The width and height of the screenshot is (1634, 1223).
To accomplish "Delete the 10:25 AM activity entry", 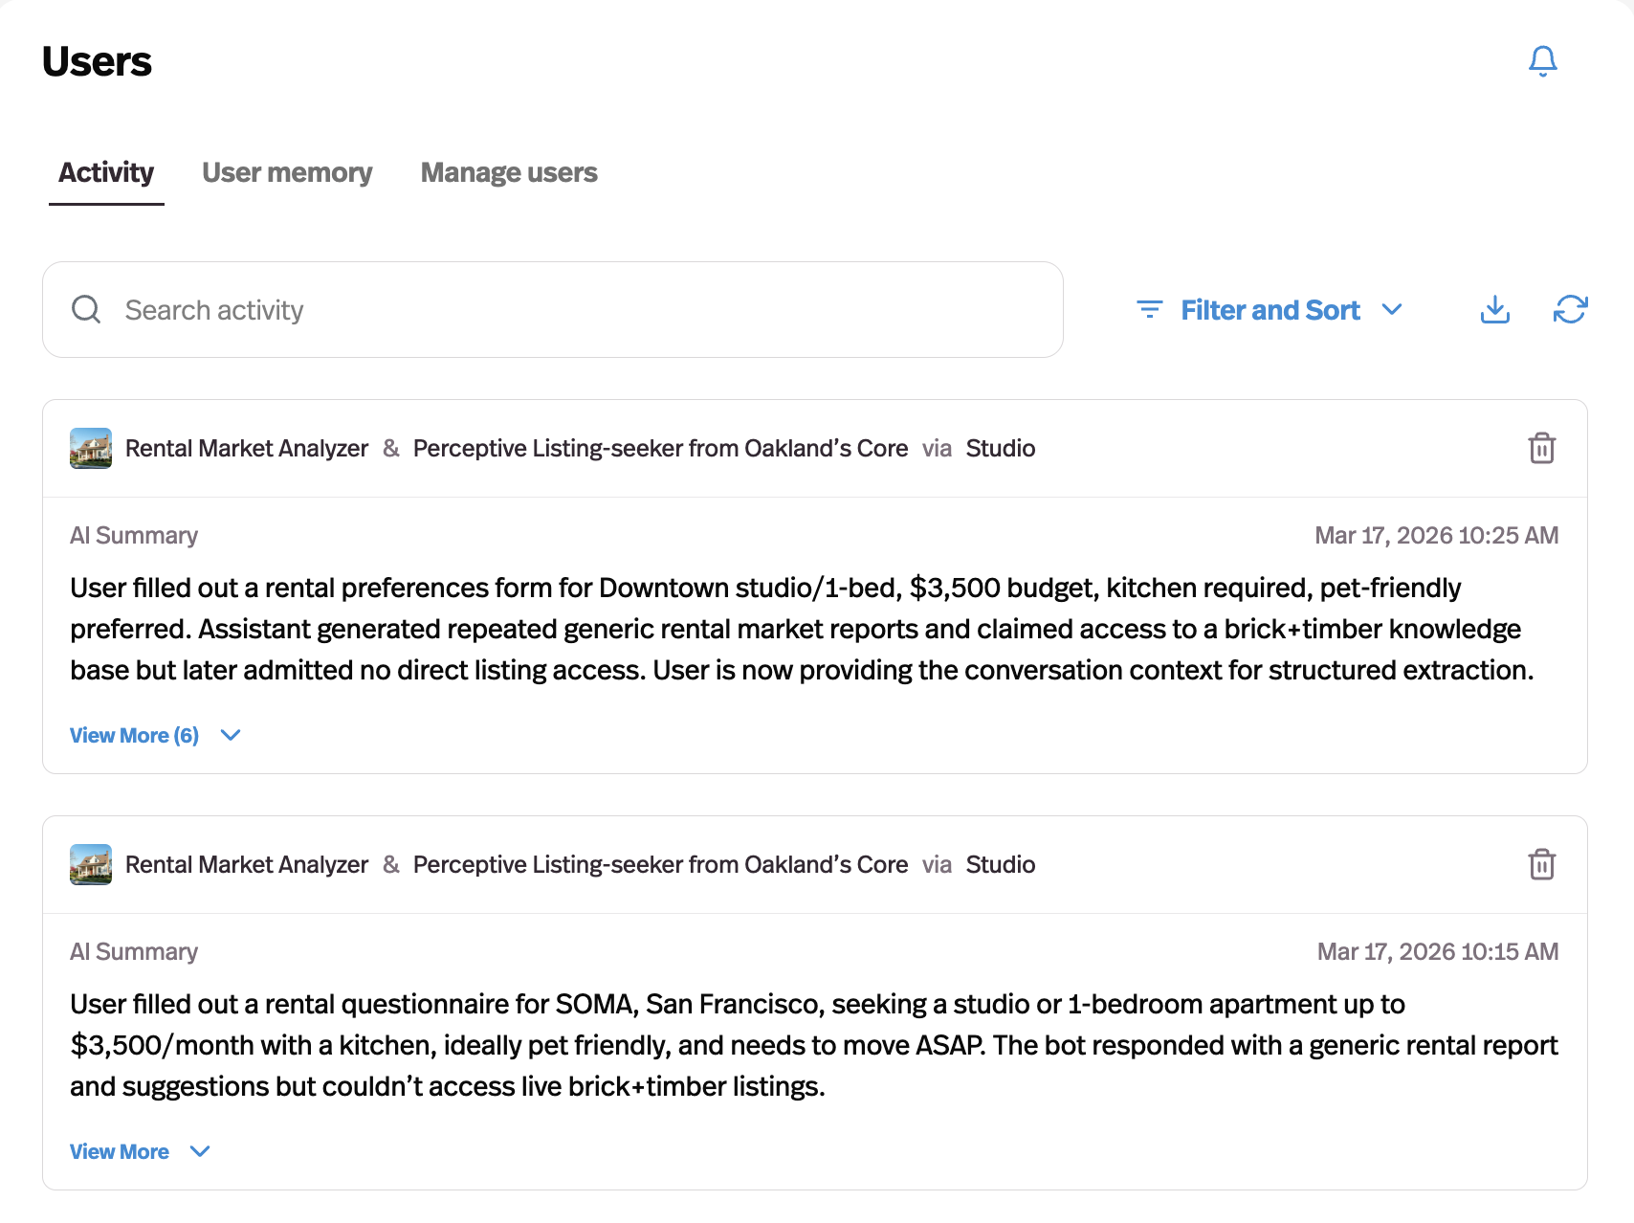I will 1540,448.
